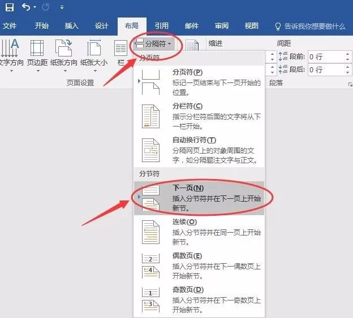This screenshot has height=318, width=353.
Task: Open Customize Quick Access Toolbar dropdown
Action: tap(62, 7)
